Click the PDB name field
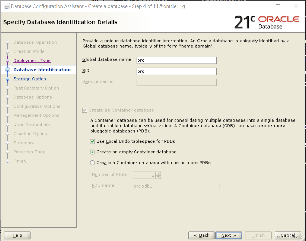Screen dimensions: 306x241 click(176, 186)
